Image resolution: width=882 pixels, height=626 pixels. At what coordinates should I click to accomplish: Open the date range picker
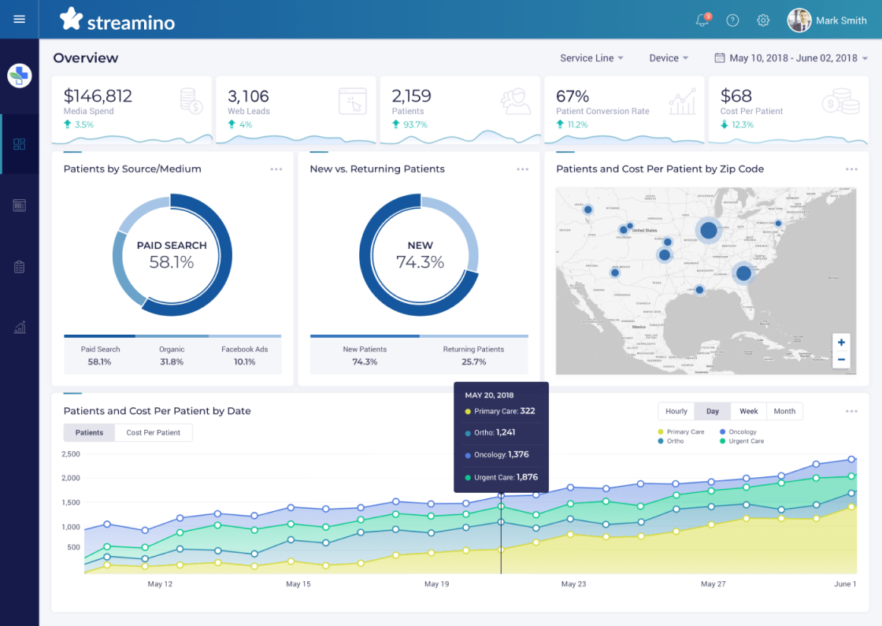click(791, 58)
